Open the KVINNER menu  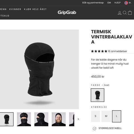(x=15, y=9)
